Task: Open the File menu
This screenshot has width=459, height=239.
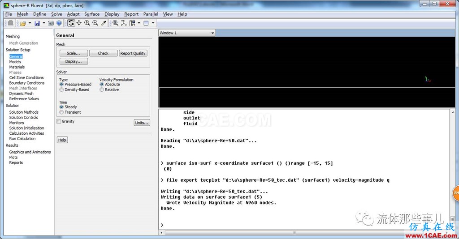Action: click(9, 14)
